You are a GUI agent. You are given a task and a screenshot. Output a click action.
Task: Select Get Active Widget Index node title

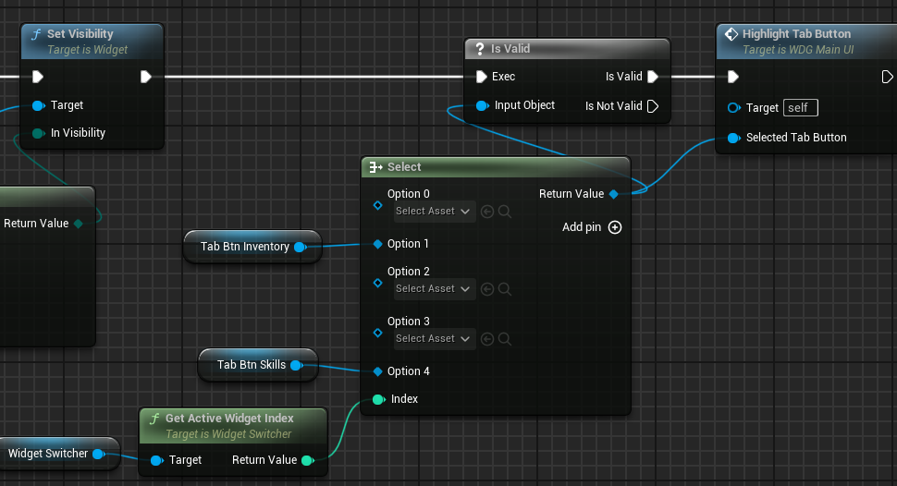[229, 419]
